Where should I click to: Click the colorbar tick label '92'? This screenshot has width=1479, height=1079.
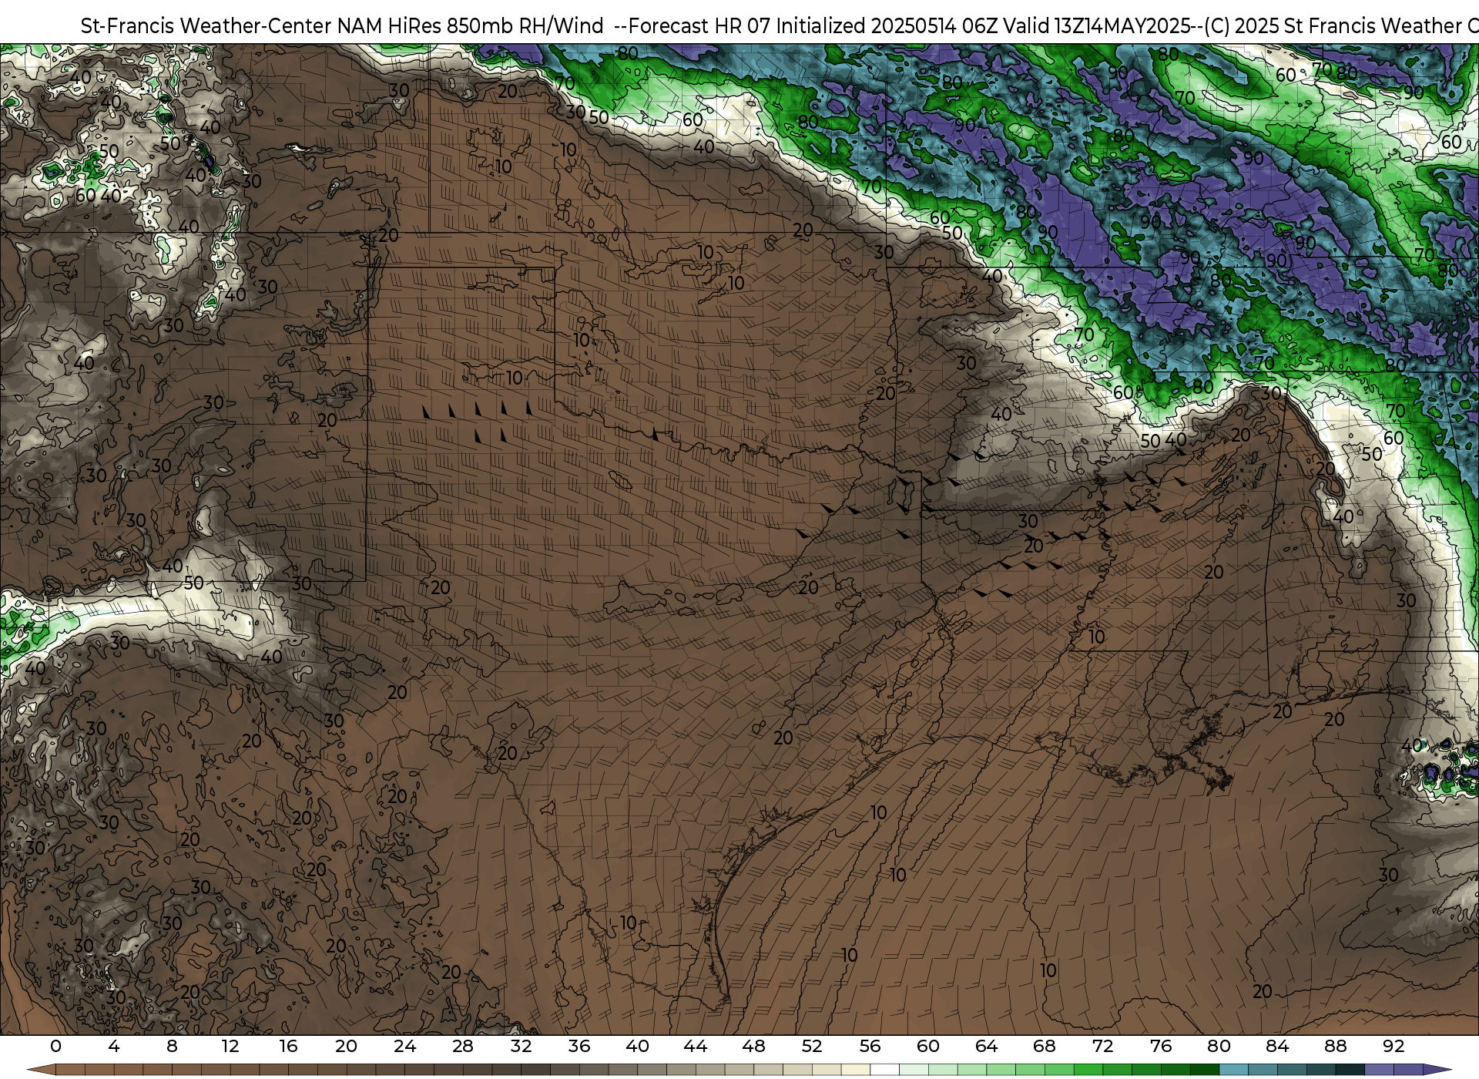tap(1393, 1046)
